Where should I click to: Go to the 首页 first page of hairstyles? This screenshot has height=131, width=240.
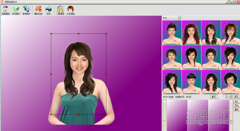coord(214,97)
